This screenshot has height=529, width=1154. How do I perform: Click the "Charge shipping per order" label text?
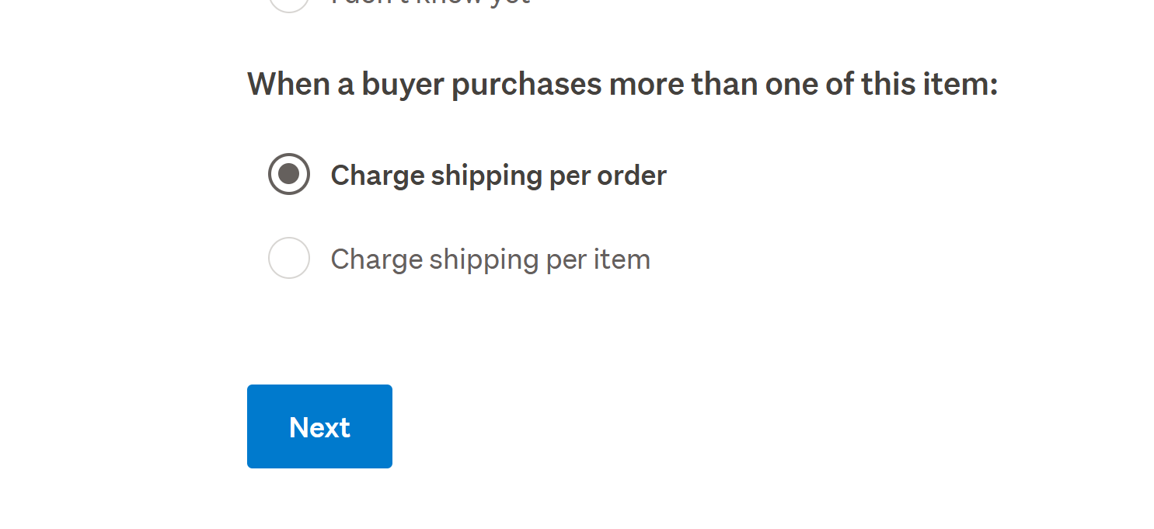498,176
